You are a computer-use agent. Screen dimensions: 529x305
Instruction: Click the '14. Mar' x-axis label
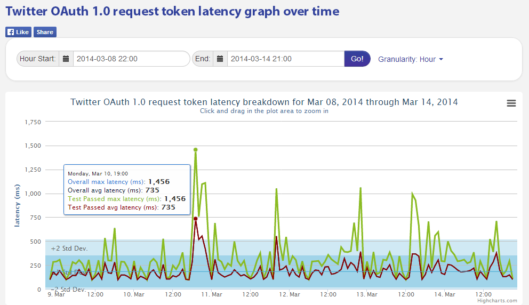445,294
